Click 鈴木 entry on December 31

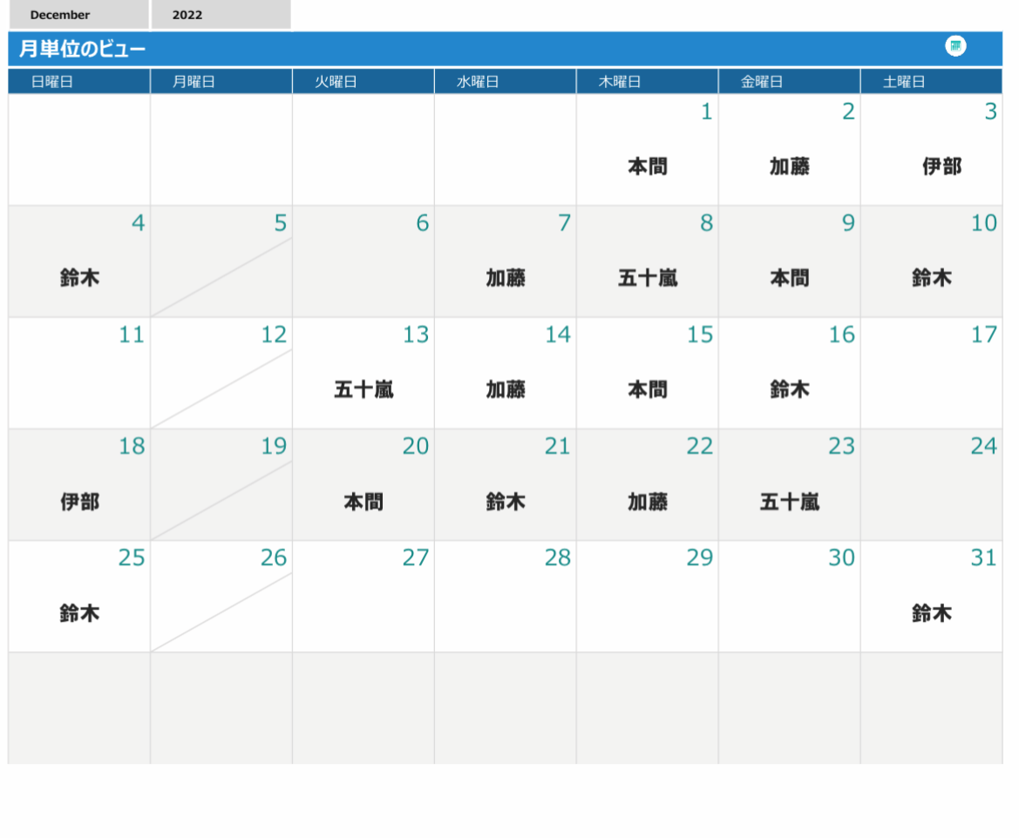932,613
